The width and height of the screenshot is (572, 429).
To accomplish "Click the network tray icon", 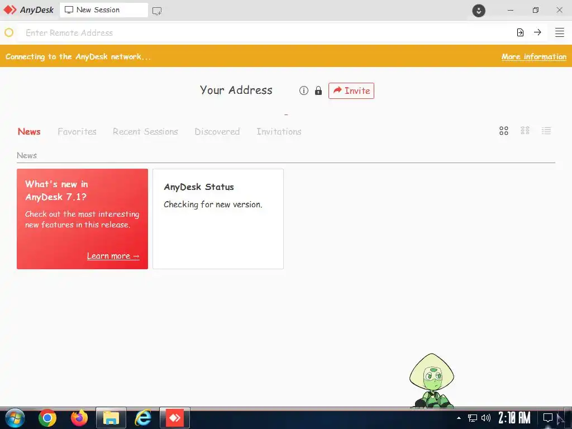I will point(473,418).
